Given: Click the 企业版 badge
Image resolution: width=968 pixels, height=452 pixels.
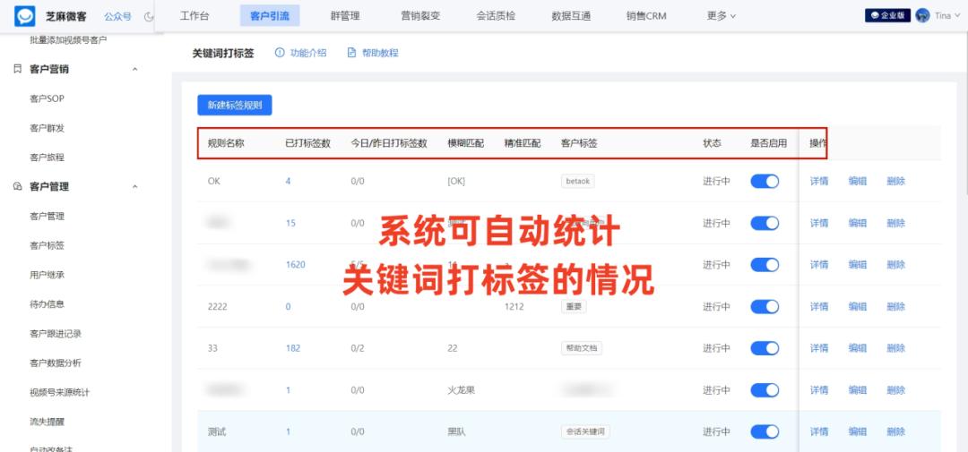Looking at the screenshot, I should [x=887, y=16].
